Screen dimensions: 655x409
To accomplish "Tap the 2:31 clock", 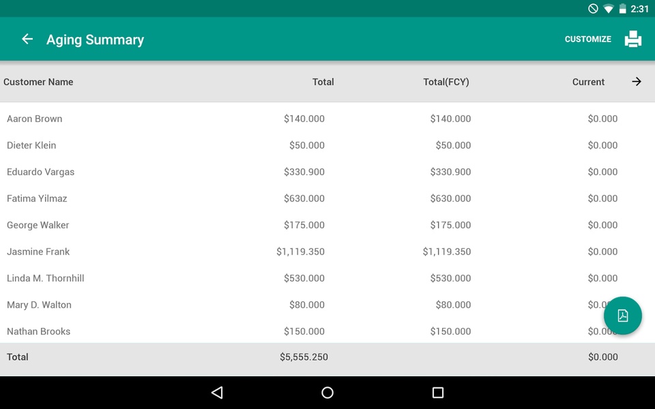I will (x=639, y=9).
